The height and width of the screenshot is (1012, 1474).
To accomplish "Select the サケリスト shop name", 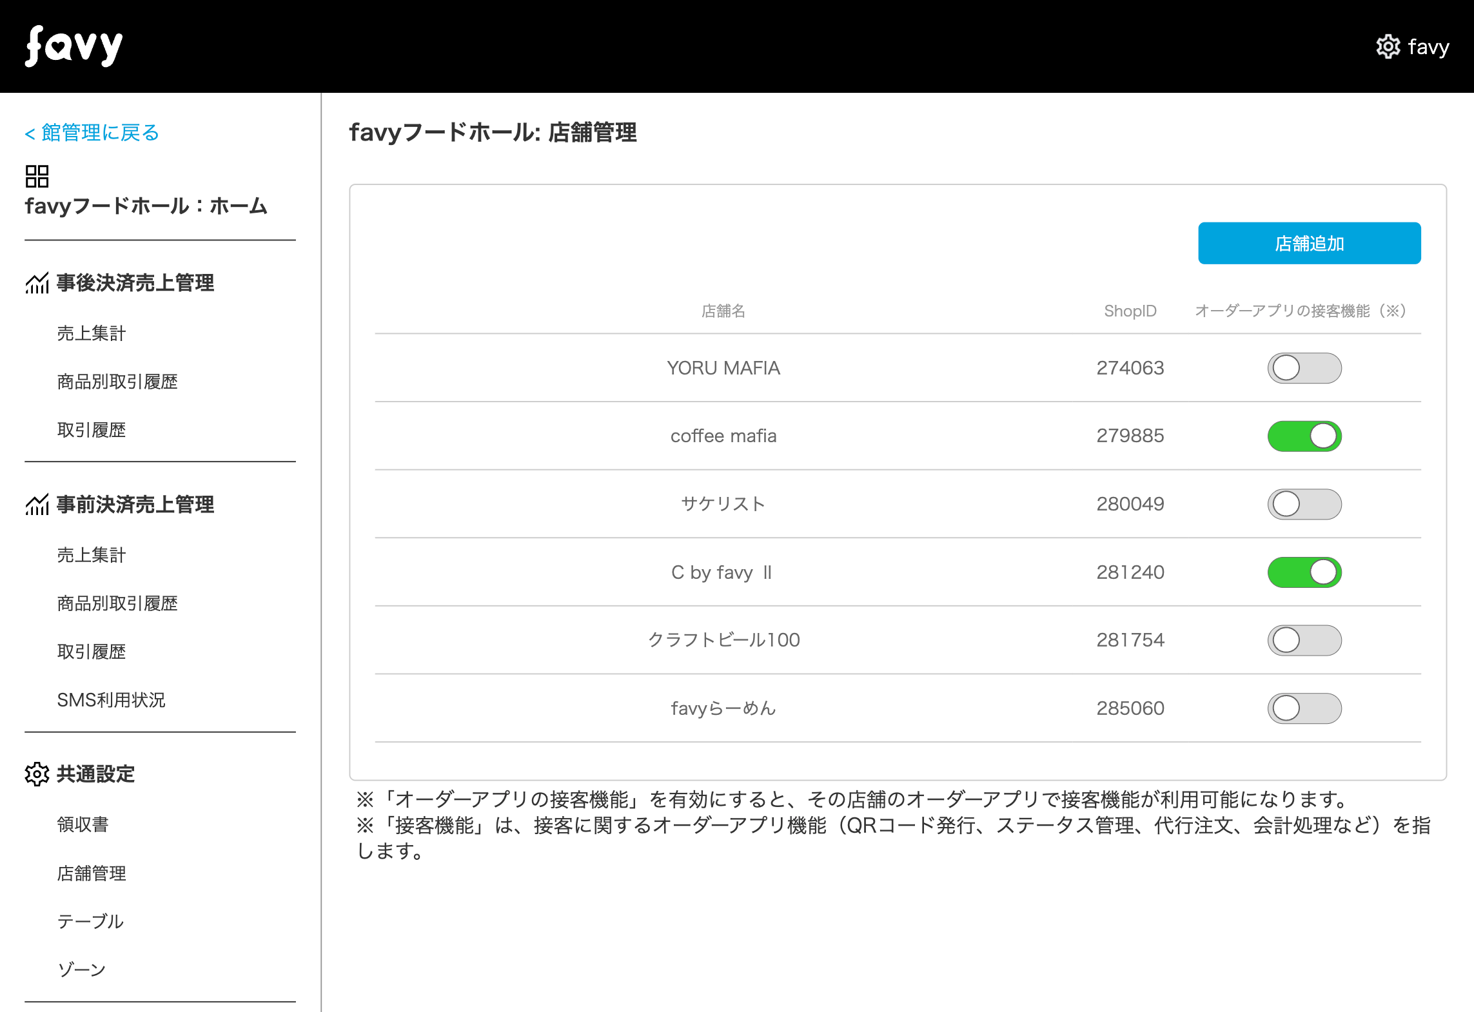I will click(723, 504).
